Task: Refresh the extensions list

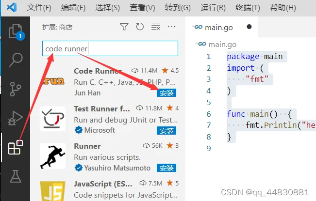Action: click(x=140, y=27)
